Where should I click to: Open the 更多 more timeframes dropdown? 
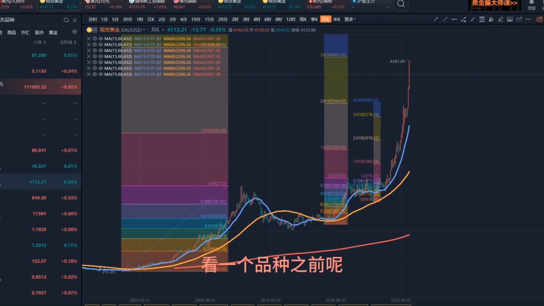[350, 19]
